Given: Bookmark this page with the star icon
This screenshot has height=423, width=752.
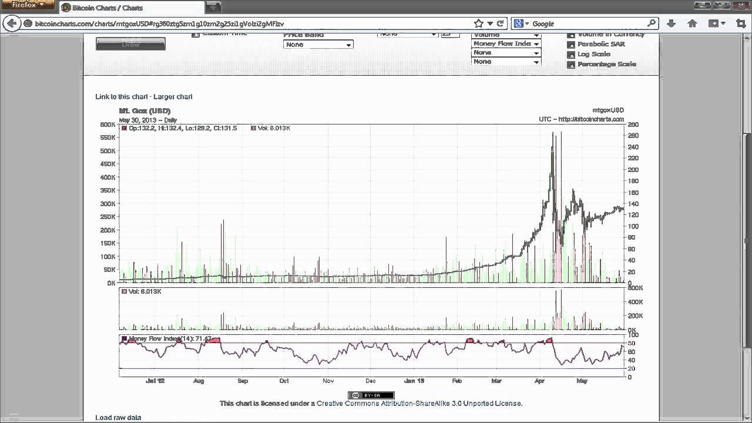Looking at the screenshot, I should [478, 23].
